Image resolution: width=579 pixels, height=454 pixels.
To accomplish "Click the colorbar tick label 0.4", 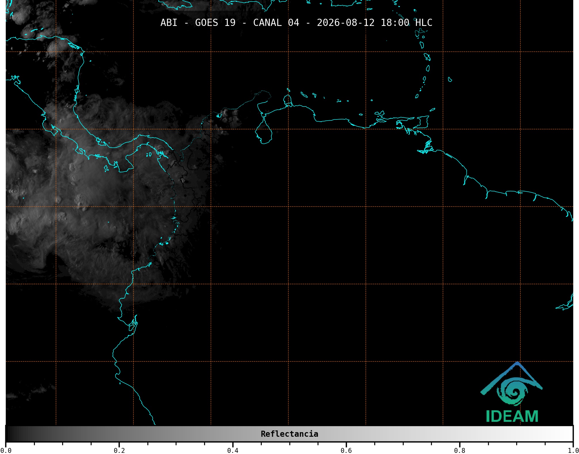I will [x=233, y=450].
